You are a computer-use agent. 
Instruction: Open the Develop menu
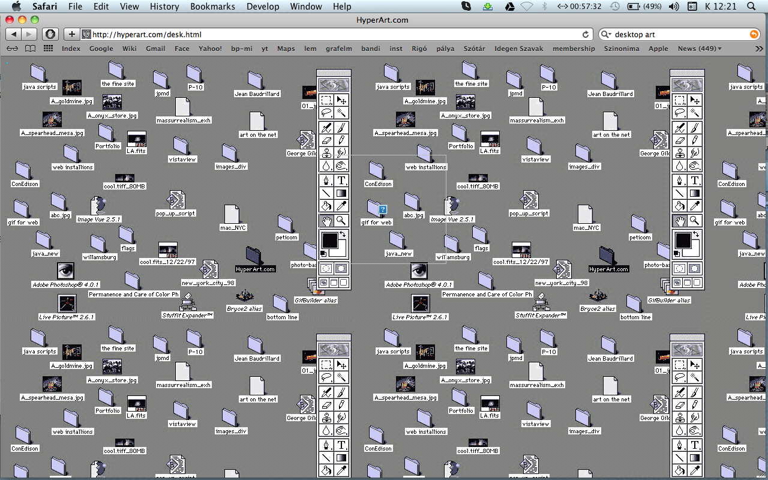tap(263, 7)
